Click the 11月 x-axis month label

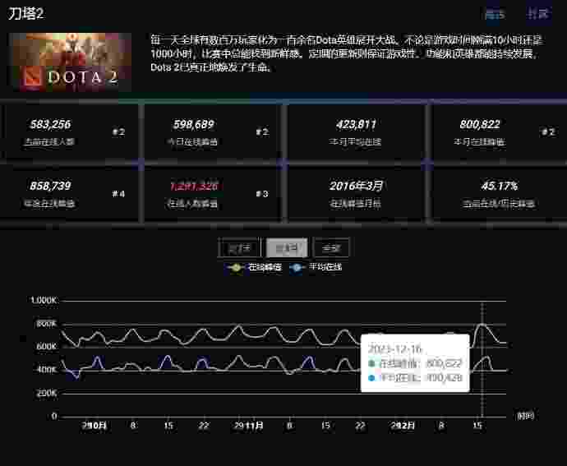click(254, 426)
